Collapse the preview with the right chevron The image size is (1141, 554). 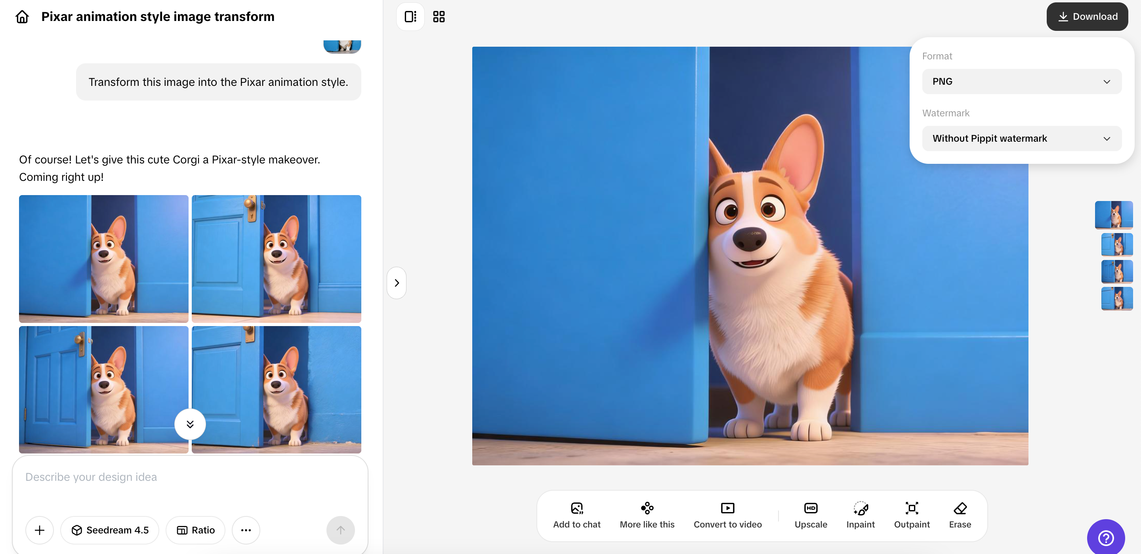397,283
